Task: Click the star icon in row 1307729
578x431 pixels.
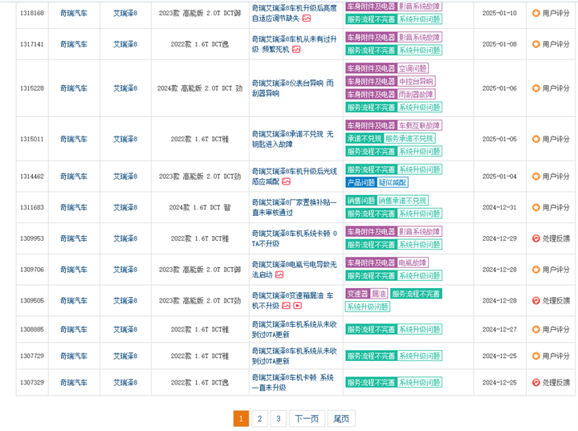Action: point(536,356)
